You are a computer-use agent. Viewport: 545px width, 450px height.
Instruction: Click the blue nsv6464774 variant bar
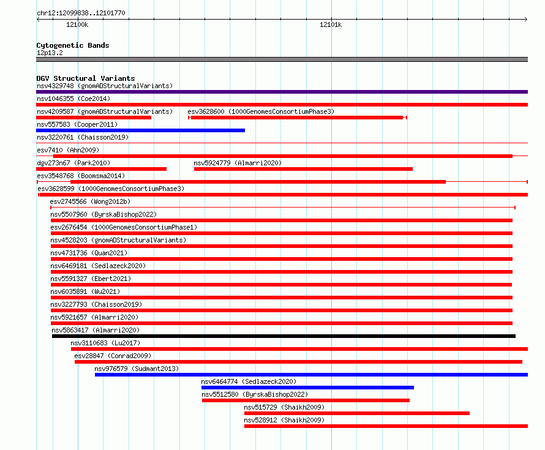point(307,388)
